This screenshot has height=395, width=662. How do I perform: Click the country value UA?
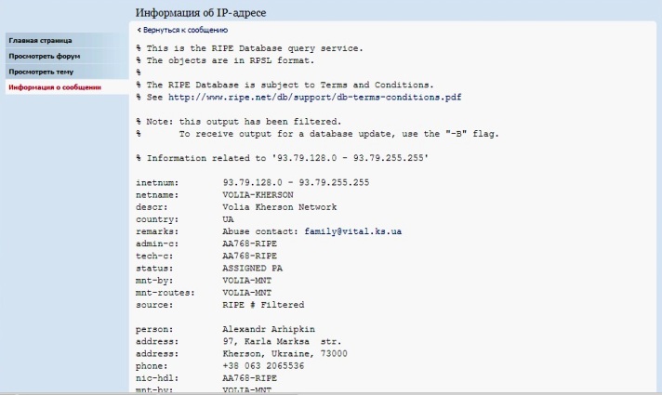click(228, 219)
